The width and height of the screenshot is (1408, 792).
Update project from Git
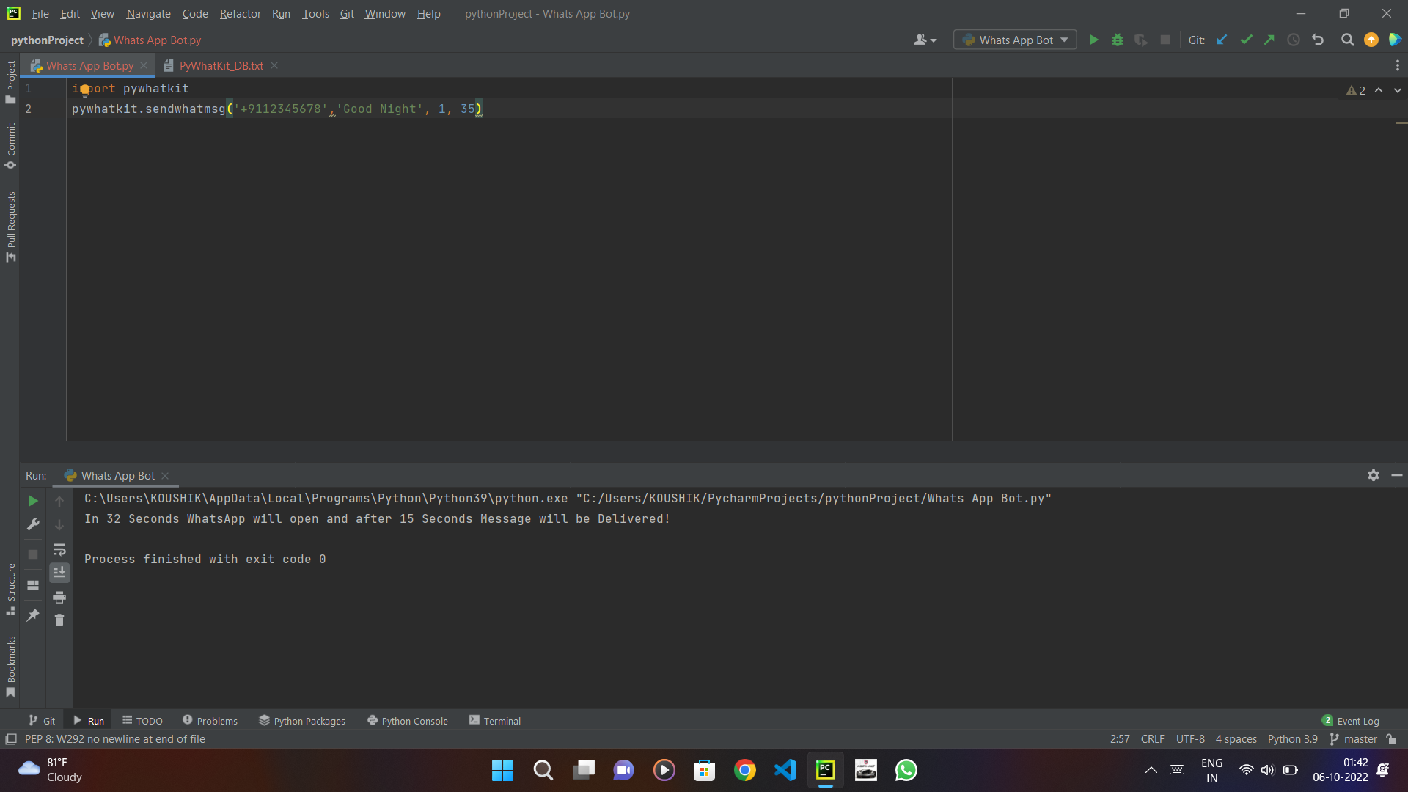1222,40
